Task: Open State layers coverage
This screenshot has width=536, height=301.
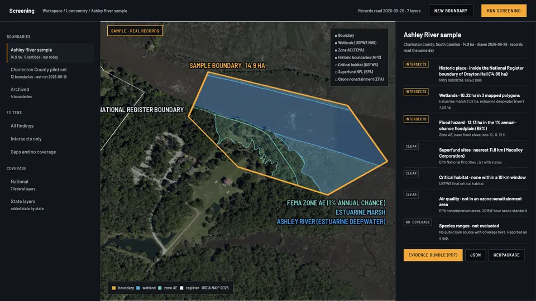Action: coord(50,205)
